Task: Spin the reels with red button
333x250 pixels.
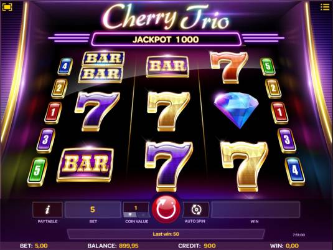Action: pyautogui.click(x=166, y=209)
